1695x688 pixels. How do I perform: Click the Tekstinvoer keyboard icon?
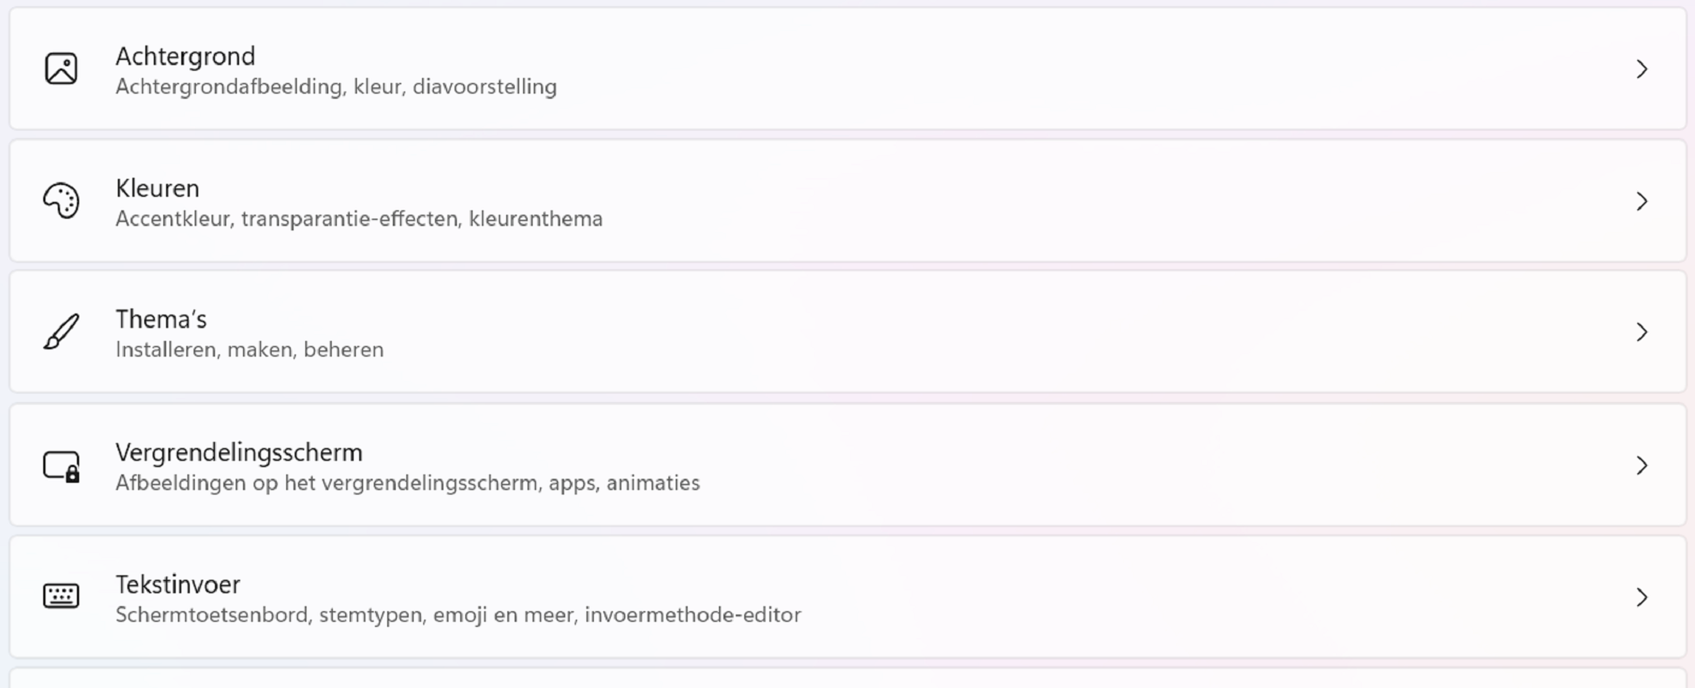click(x=61, y=596)
